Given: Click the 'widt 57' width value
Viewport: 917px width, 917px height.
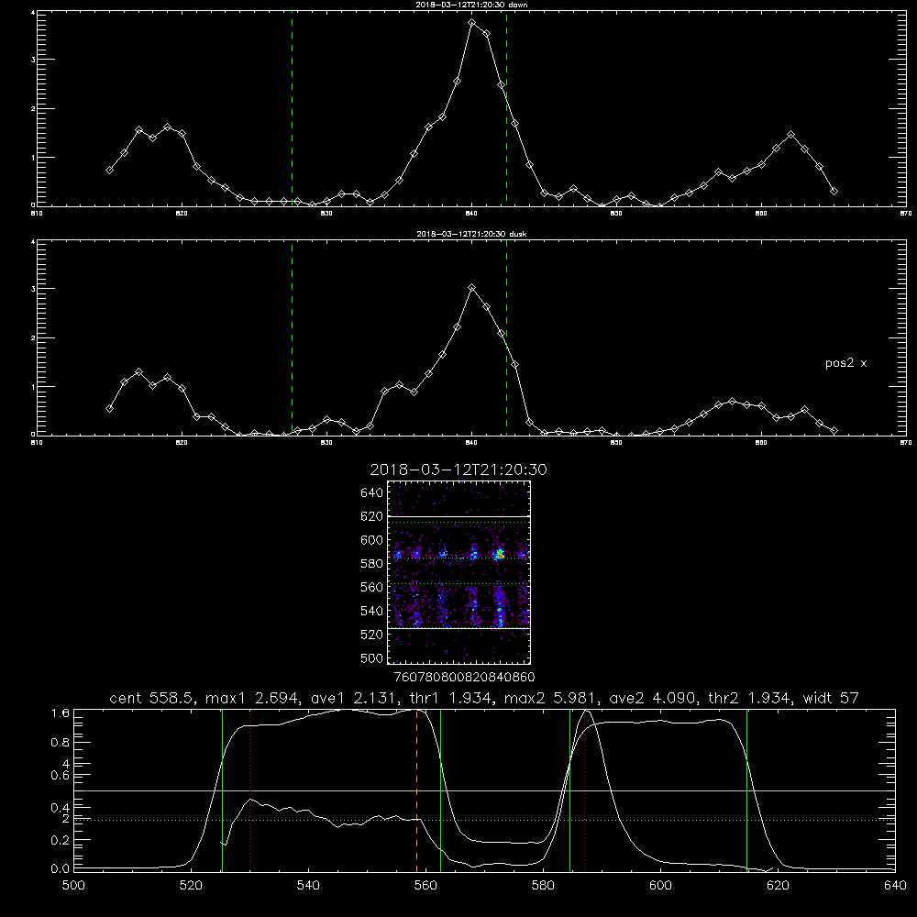Looking at the screenshot, I should (x=831, y=698).
